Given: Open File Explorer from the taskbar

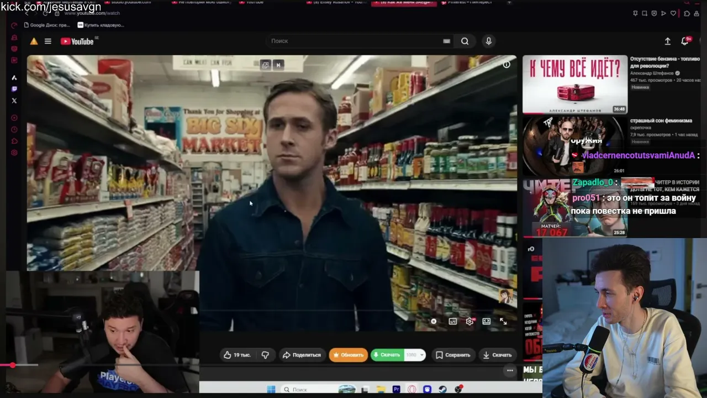Looking at the screenshot, I should (x=382, y=390).
